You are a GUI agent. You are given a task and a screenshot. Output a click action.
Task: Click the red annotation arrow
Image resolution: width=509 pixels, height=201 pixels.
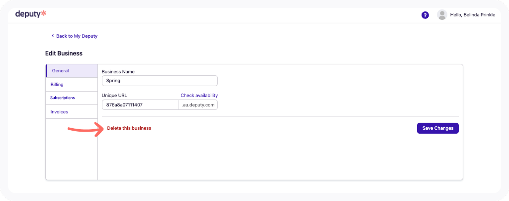85,129
